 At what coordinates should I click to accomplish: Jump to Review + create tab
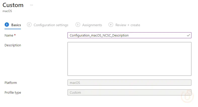(x=128, y=25)
